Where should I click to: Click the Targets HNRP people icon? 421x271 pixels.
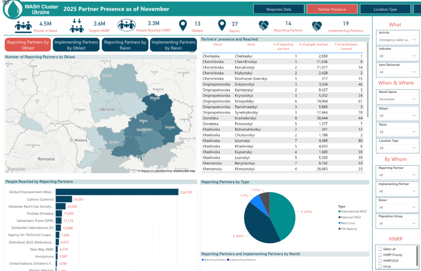click(76, 26)
